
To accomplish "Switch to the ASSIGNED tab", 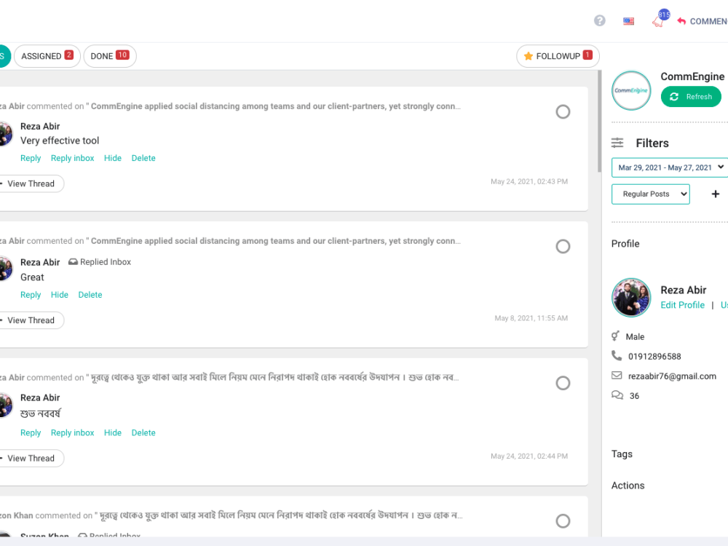I will [47, 56].
